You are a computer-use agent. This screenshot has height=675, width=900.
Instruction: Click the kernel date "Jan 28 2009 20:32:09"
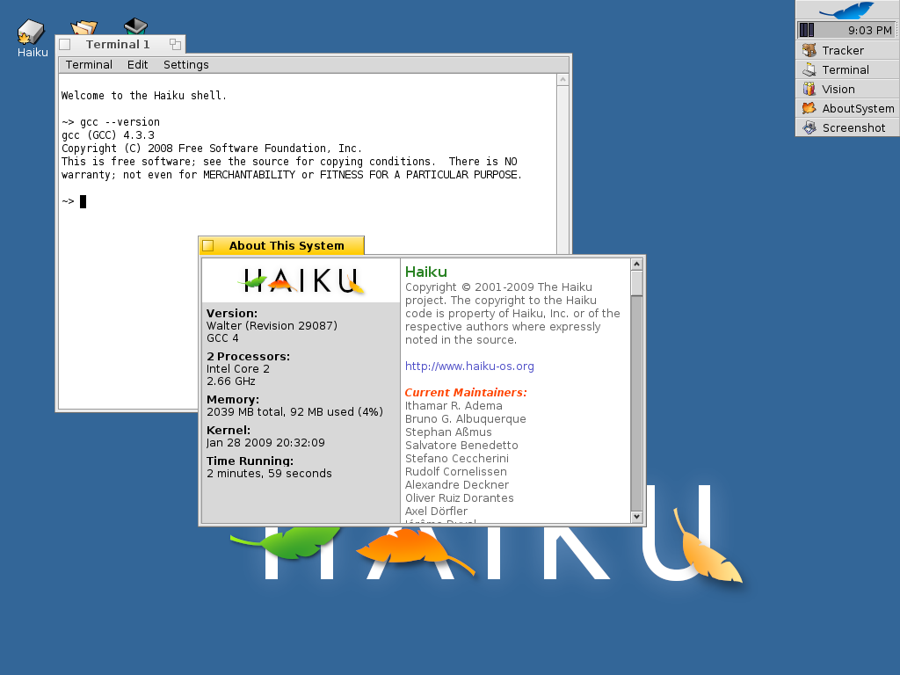pos(265,443)
